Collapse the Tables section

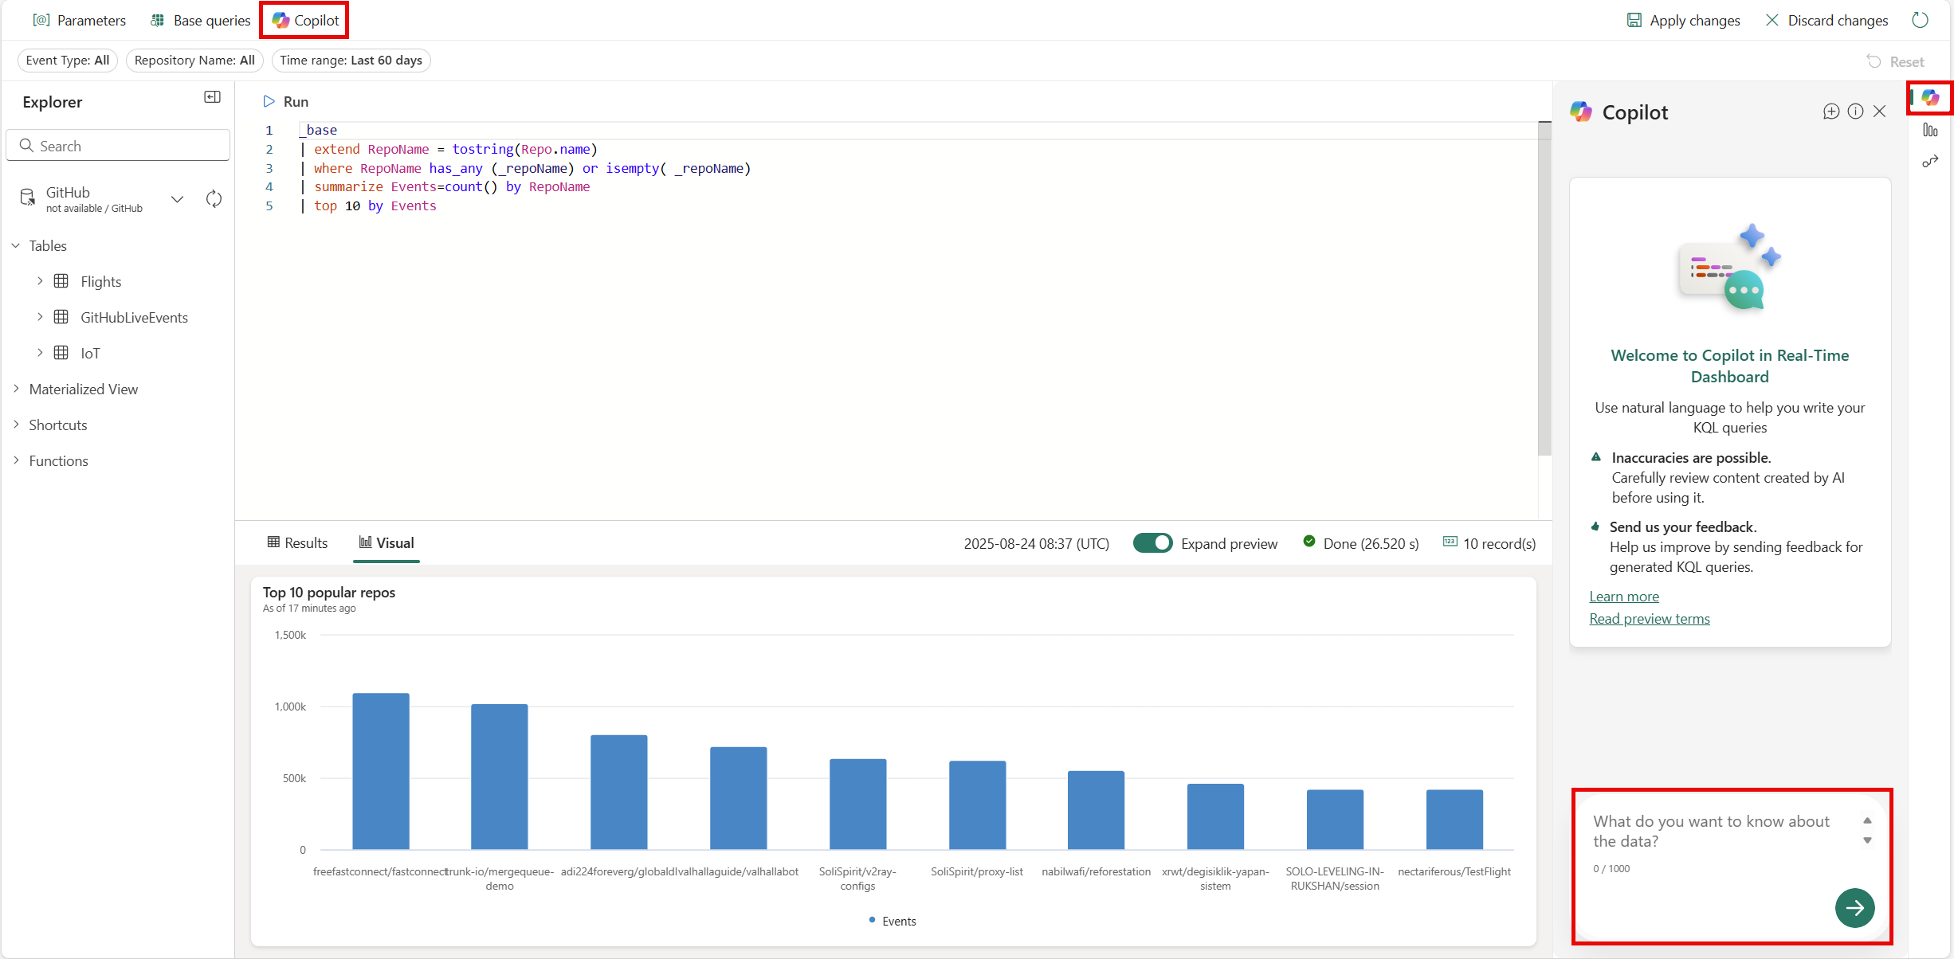pyautogui.click(x=16, y=245)
